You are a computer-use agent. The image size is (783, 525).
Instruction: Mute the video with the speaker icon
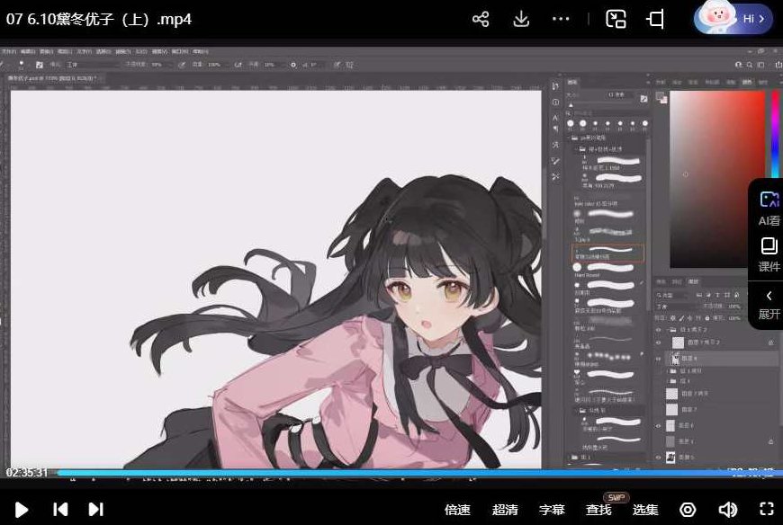(x=727, y=510)
